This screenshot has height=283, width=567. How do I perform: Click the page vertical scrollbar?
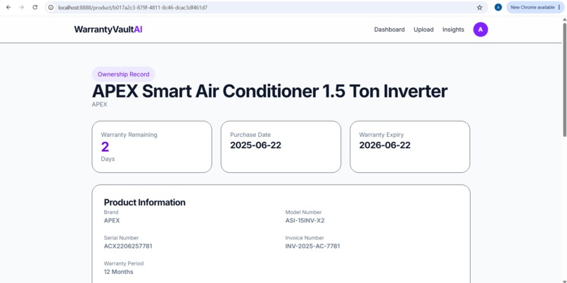pyautogui.click(x=564, y=79)
